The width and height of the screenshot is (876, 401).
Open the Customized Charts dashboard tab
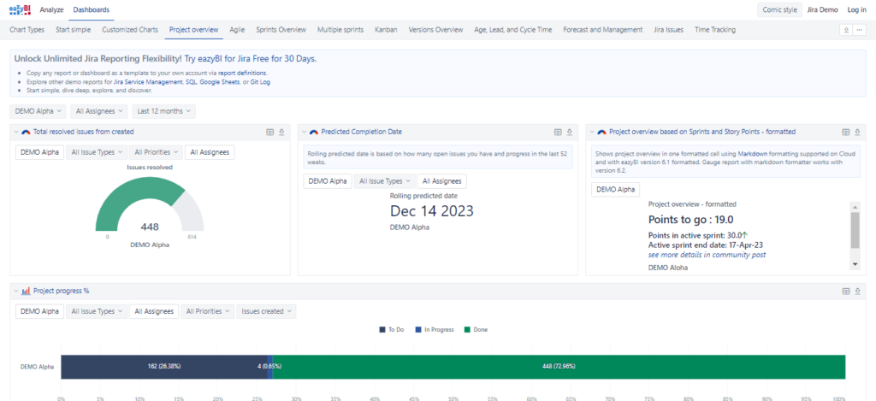pos(130,30)
